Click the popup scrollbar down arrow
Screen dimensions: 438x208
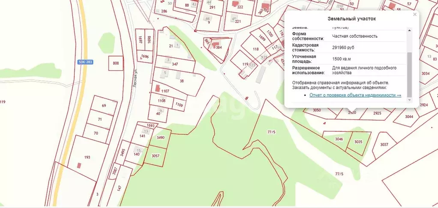409,100
